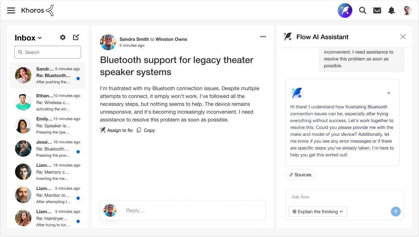
Task: Open the user profile avatar in header
Action: coord(407,10)
